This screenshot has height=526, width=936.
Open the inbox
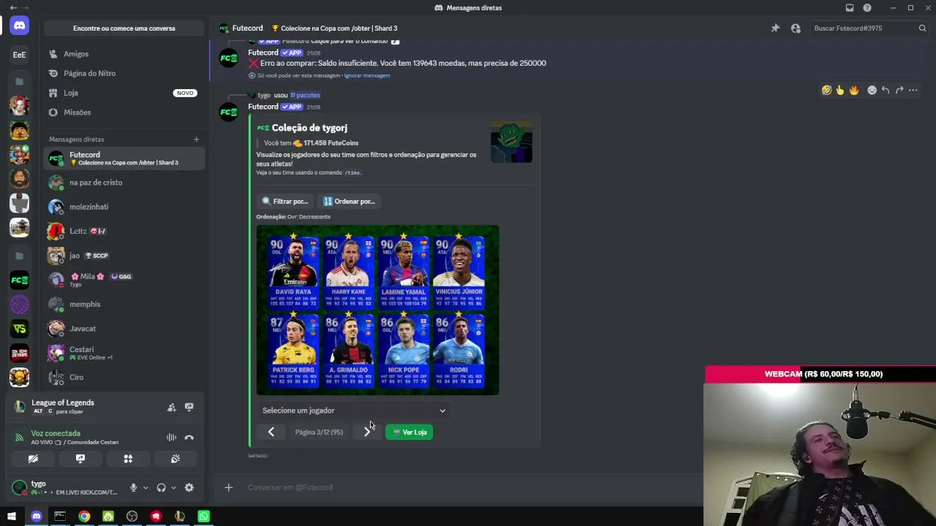[850, 7]
